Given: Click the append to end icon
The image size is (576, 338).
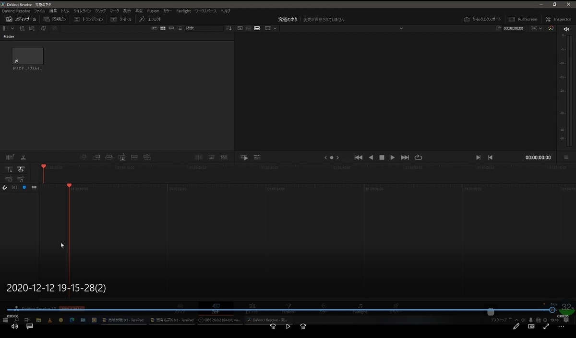Looking at the screenshot, I should pyautogui.click(x=96, y=157).
